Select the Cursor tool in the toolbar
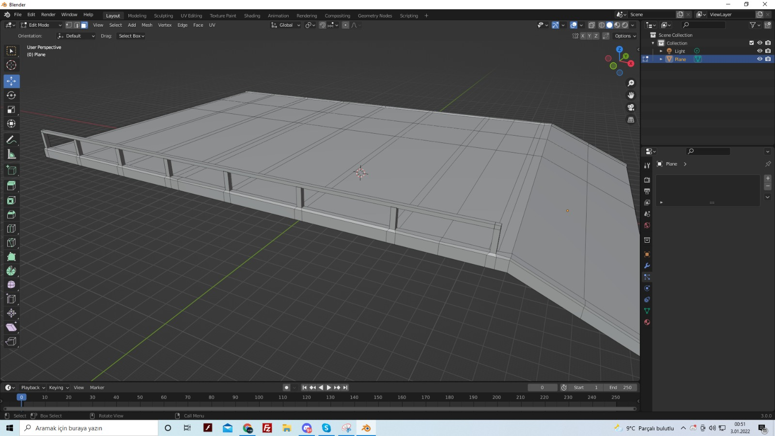Image resolution: width=775 pixels, height=436 pixels. point(11,65)
